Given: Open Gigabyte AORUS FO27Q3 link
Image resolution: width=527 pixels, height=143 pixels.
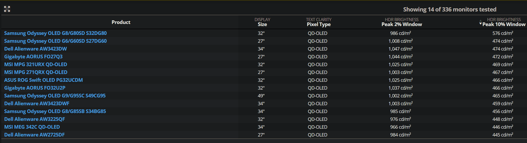Looking at the screenshot, I should point(33,57).
